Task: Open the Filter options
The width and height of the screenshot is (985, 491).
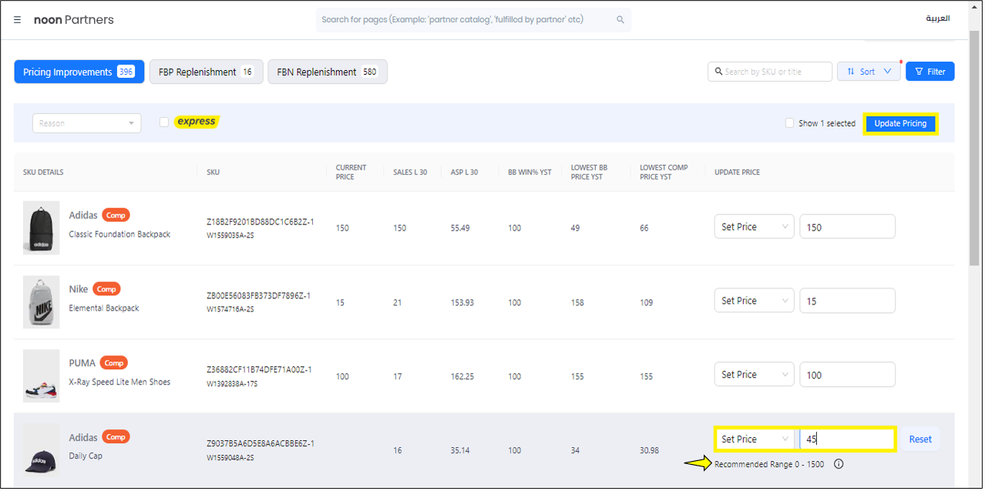Action: 930,72
